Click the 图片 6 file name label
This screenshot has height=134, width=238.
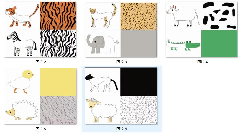tap(122, 129)
